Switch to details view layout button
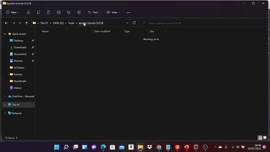This screenshot has height=152, width=270. 260,138
